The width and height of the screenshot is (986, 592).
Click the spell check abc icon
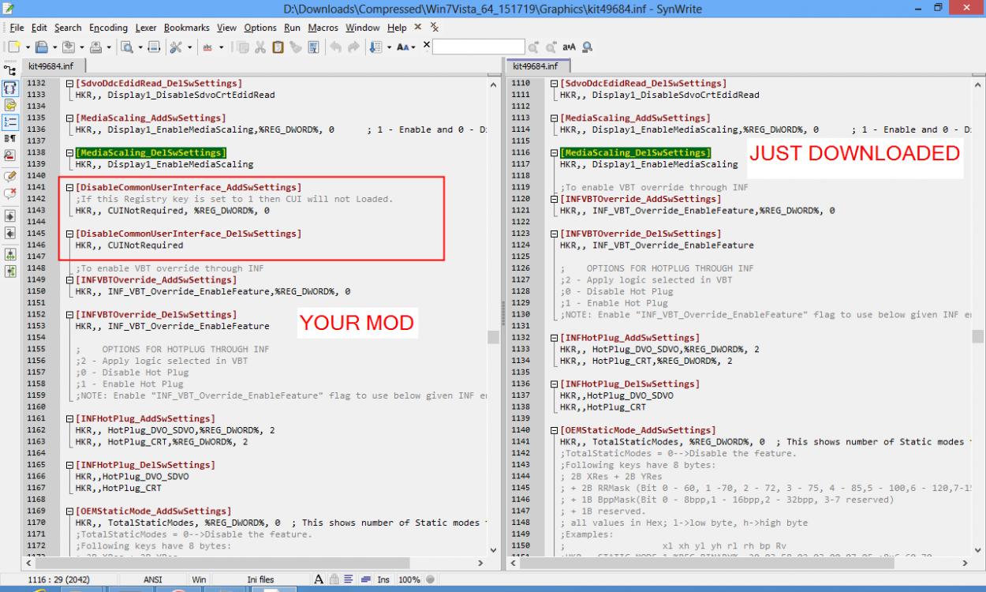[x=208, y=47]
